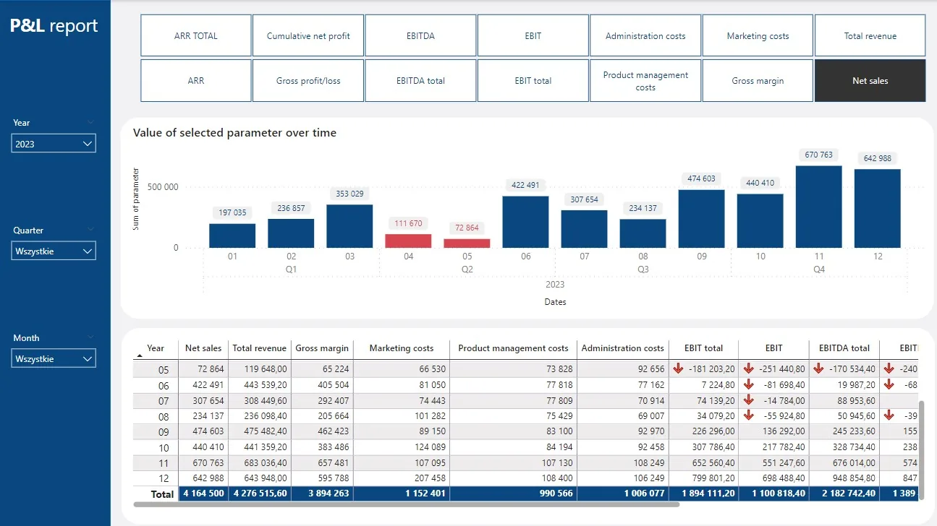Choose the Marketing costs parameter tile
The height and width of the screenshot is (526, 937).
758,35
